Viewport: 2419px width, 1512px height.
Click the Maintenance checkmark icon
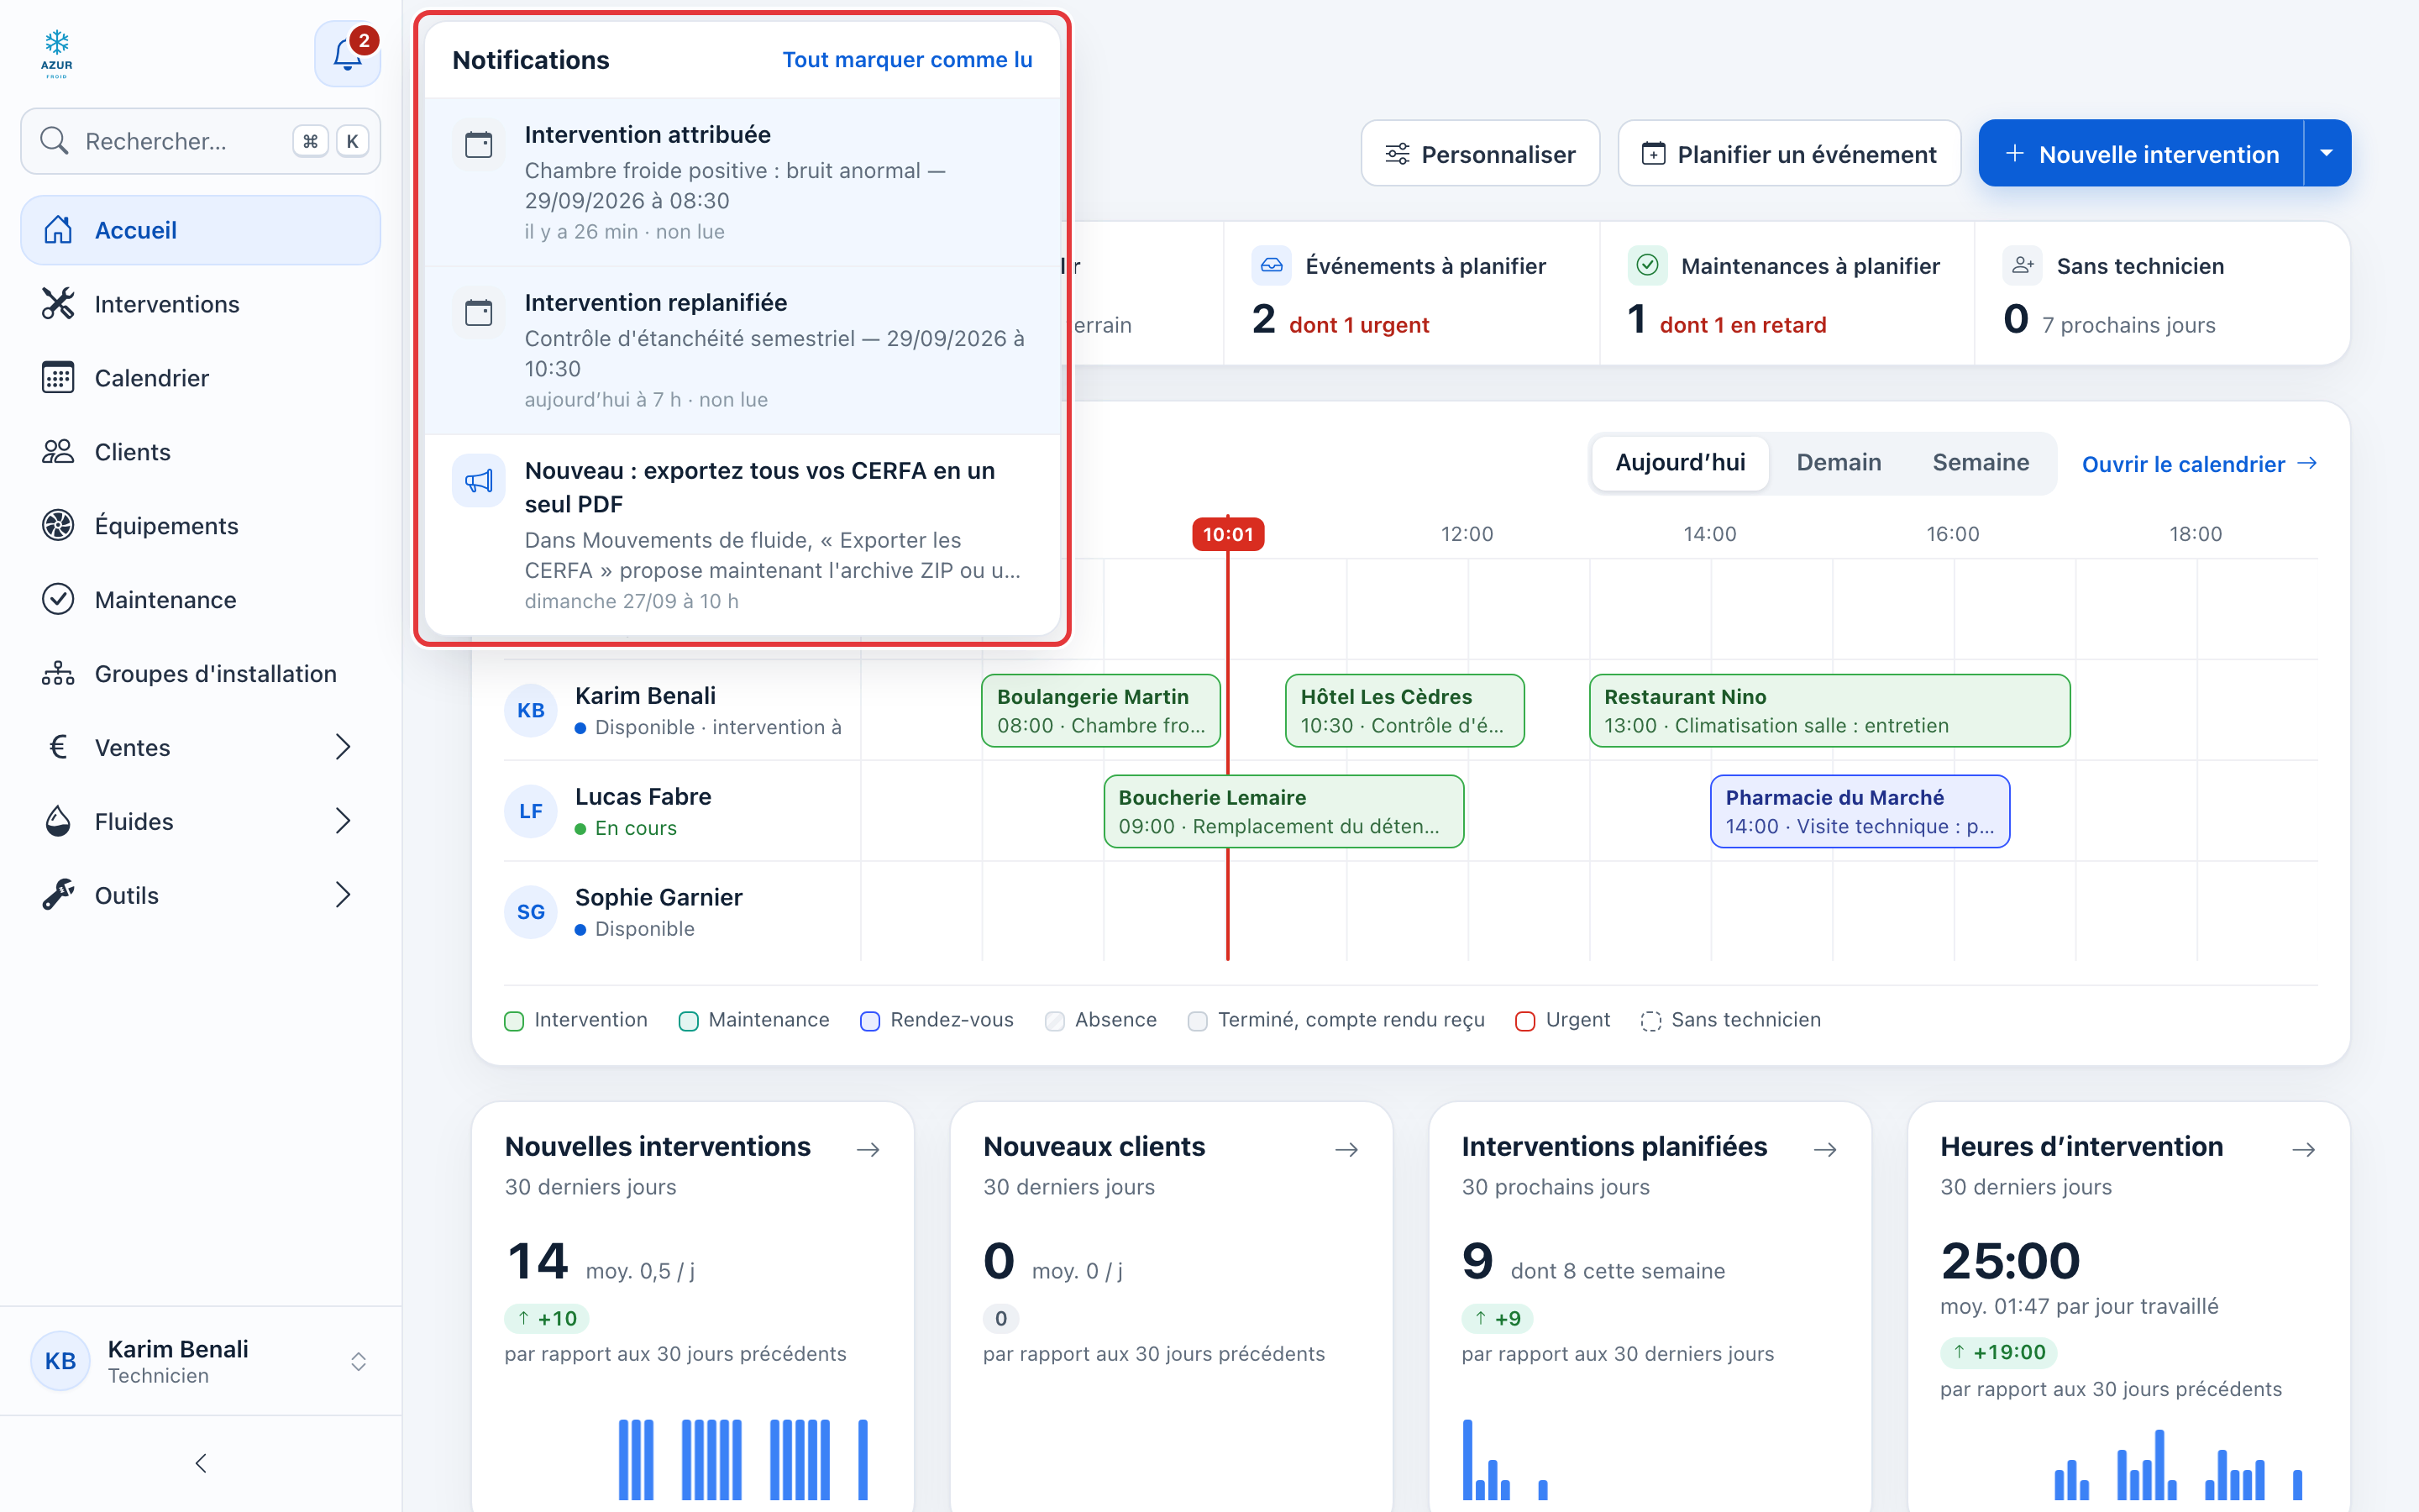pyautogui.click(x=58, y=600)
